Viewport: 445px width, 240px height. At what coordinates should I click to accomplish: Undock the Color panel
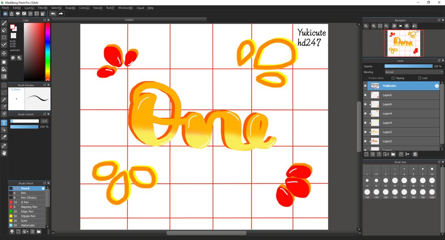coord(45,20)
